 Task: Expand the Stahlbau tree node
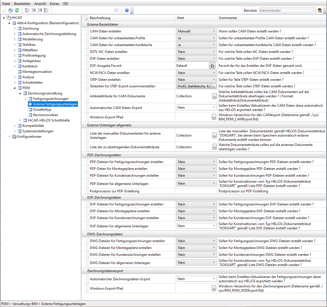coord(15,45)
